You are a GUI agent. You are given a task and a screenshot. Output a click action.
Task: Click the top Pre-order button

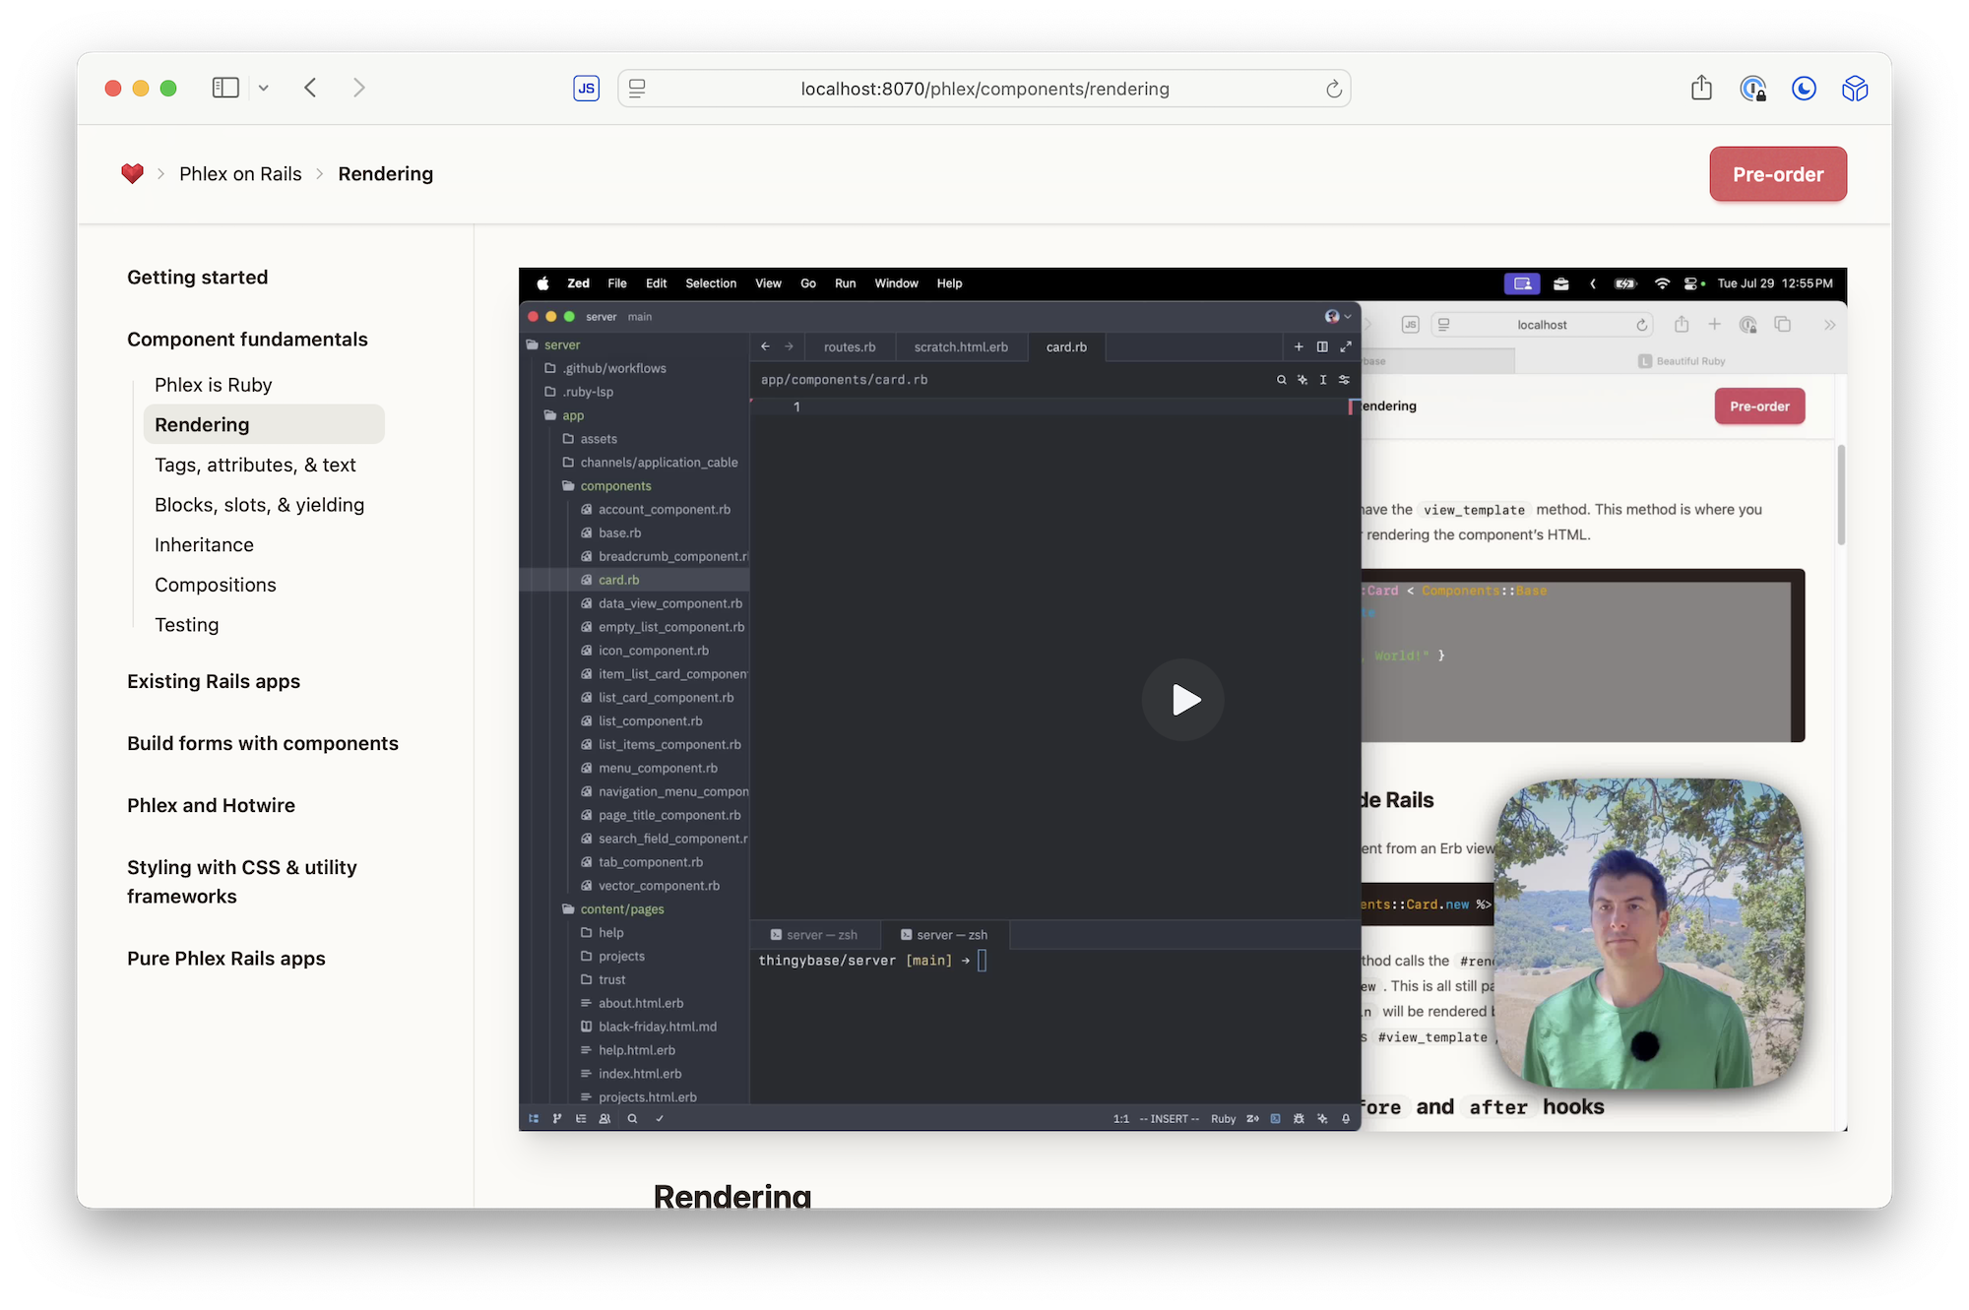(x=1778, y=174)
